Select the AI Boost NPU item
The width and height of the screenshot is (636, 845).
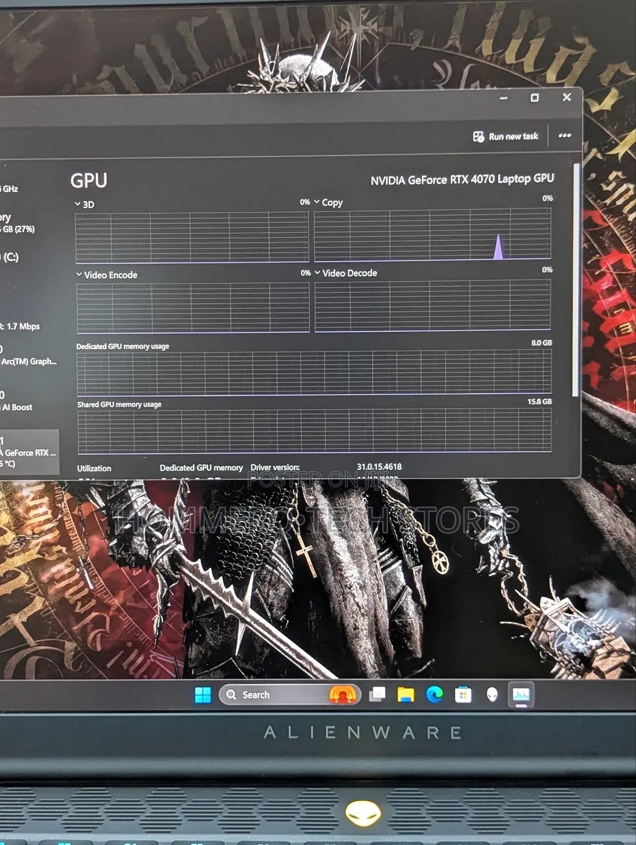[x=17, y=401]
